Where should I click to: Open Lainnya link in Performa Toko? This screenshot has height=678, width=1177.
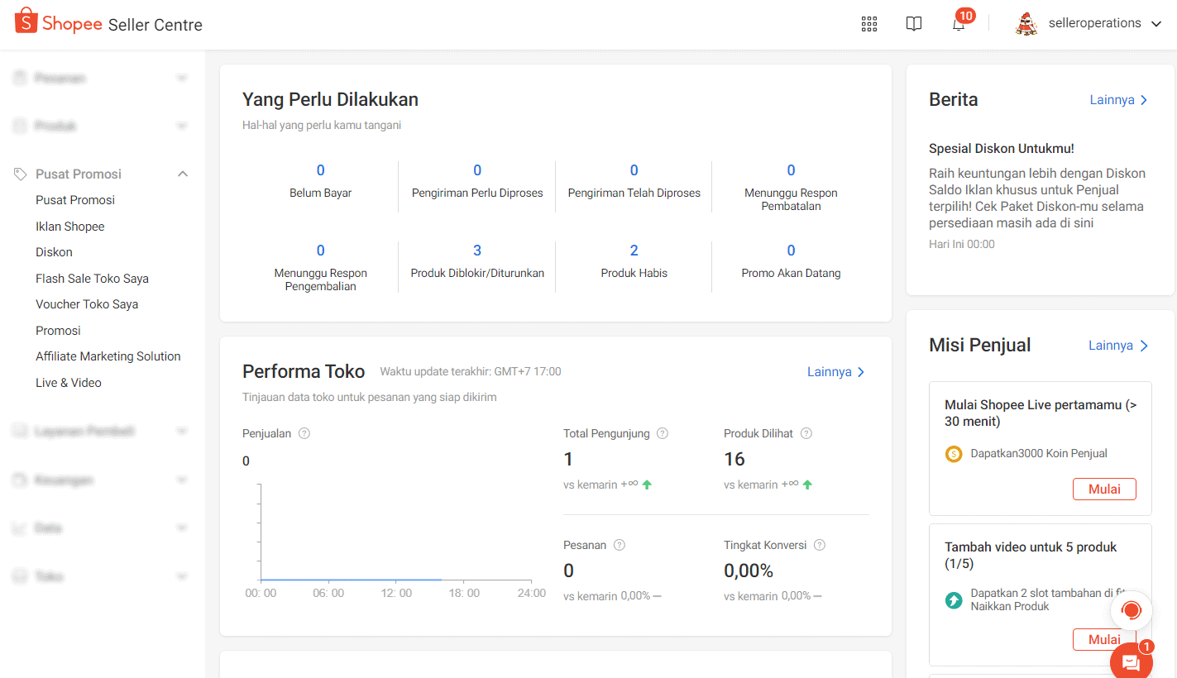pyautogui.click(x=835, y=372)
